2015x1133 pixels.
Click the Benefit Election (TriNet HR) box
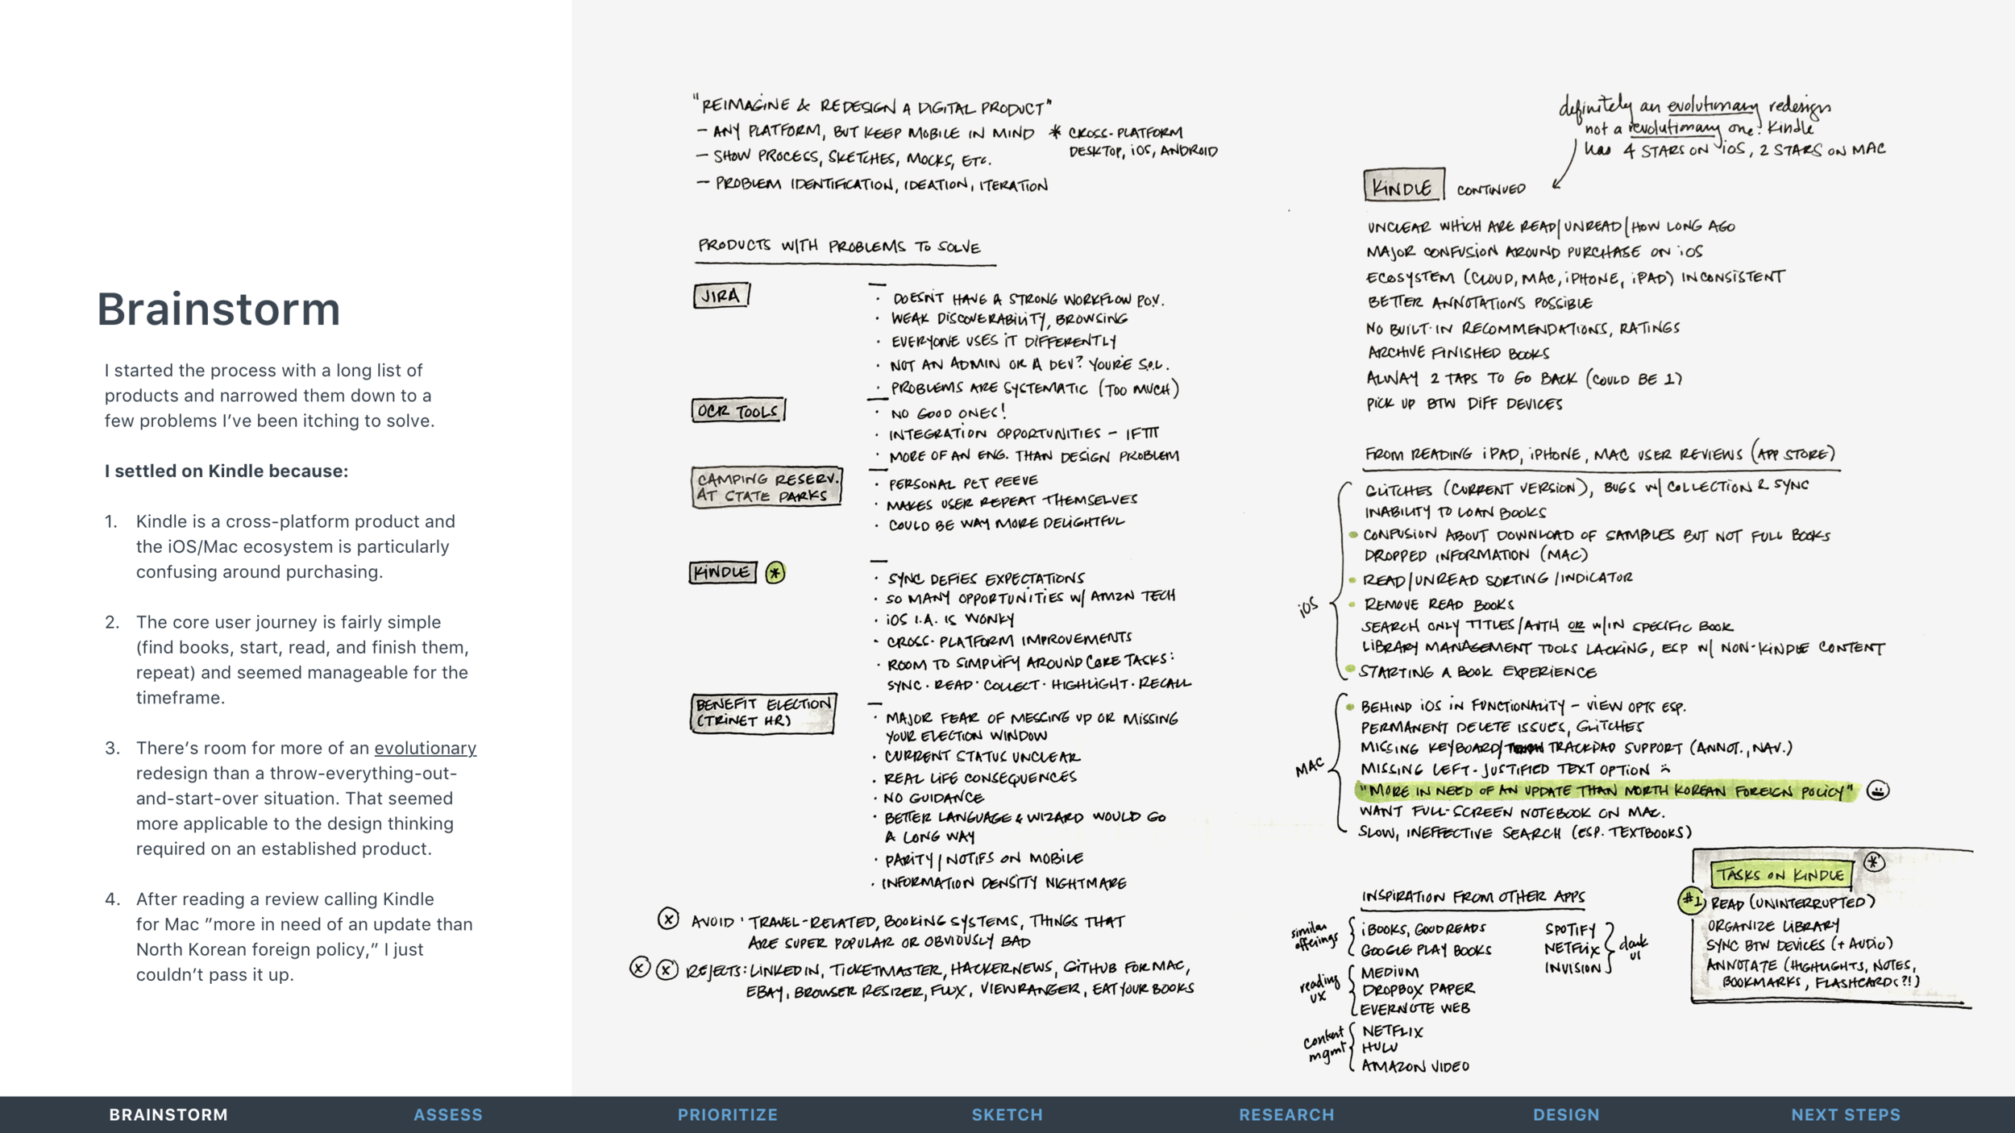pos(762,712)
